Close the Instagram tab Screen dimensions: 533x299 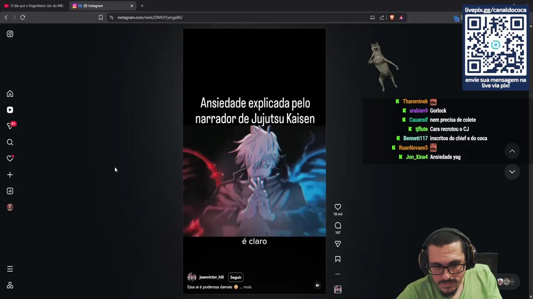[x=132, y=6]
